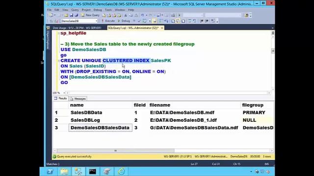The width and height of the screenshot is (314, 176).
Task: Click the 'filegroup' column header
Action: point(257,105)
